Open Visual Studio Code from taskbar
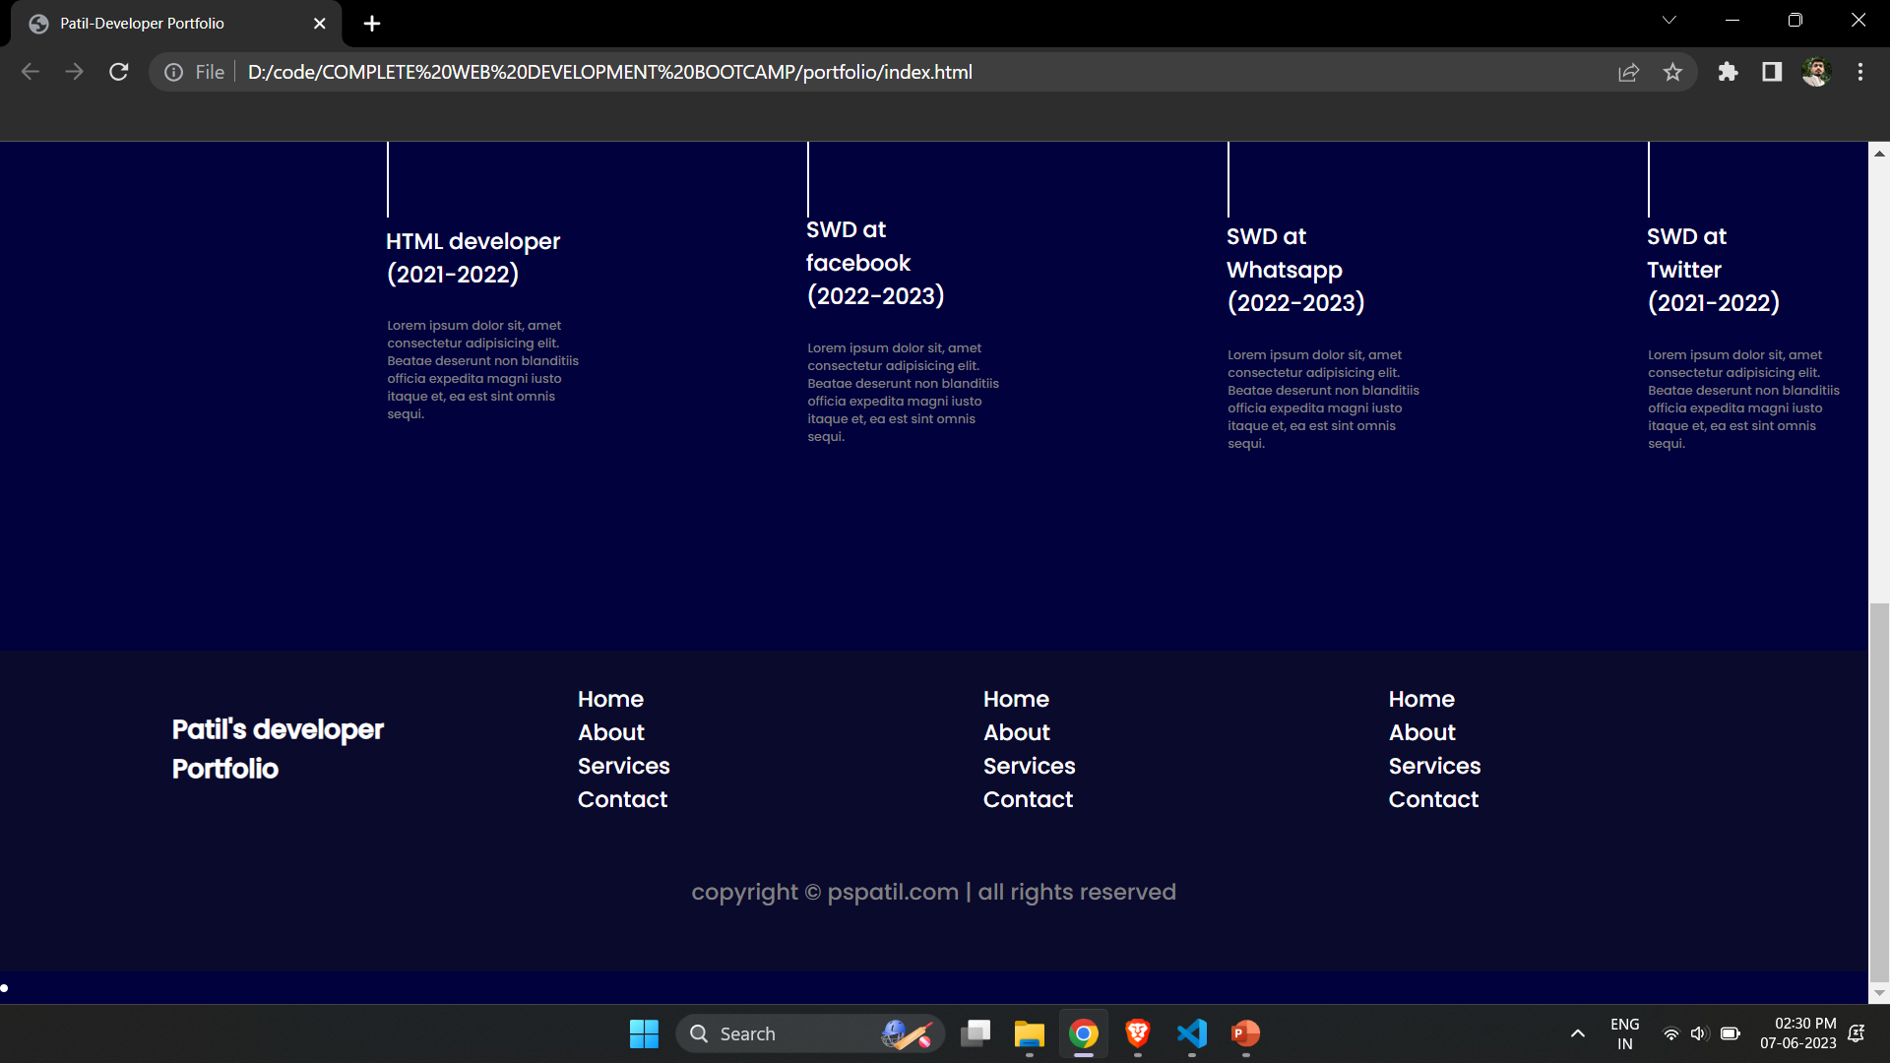 click(x=1191, y=1033)
